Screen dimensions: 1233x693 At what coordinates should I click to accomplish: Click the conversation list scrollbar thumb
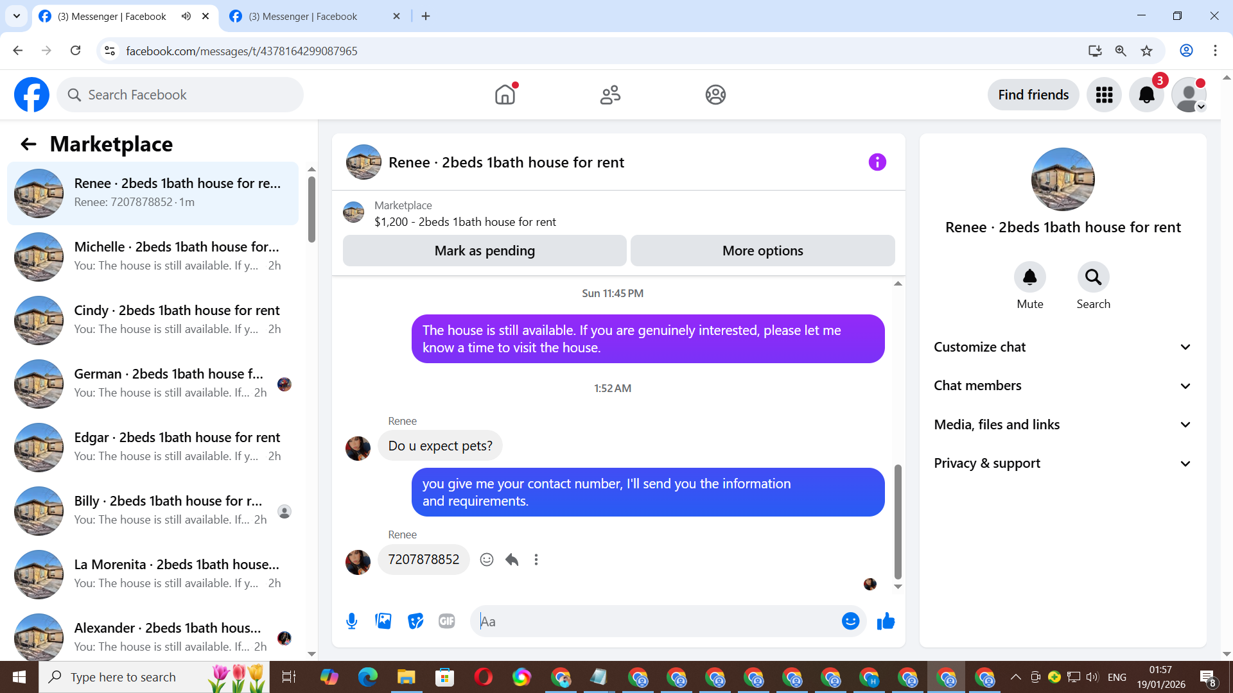pyautogui.click(x=311, y=209)
